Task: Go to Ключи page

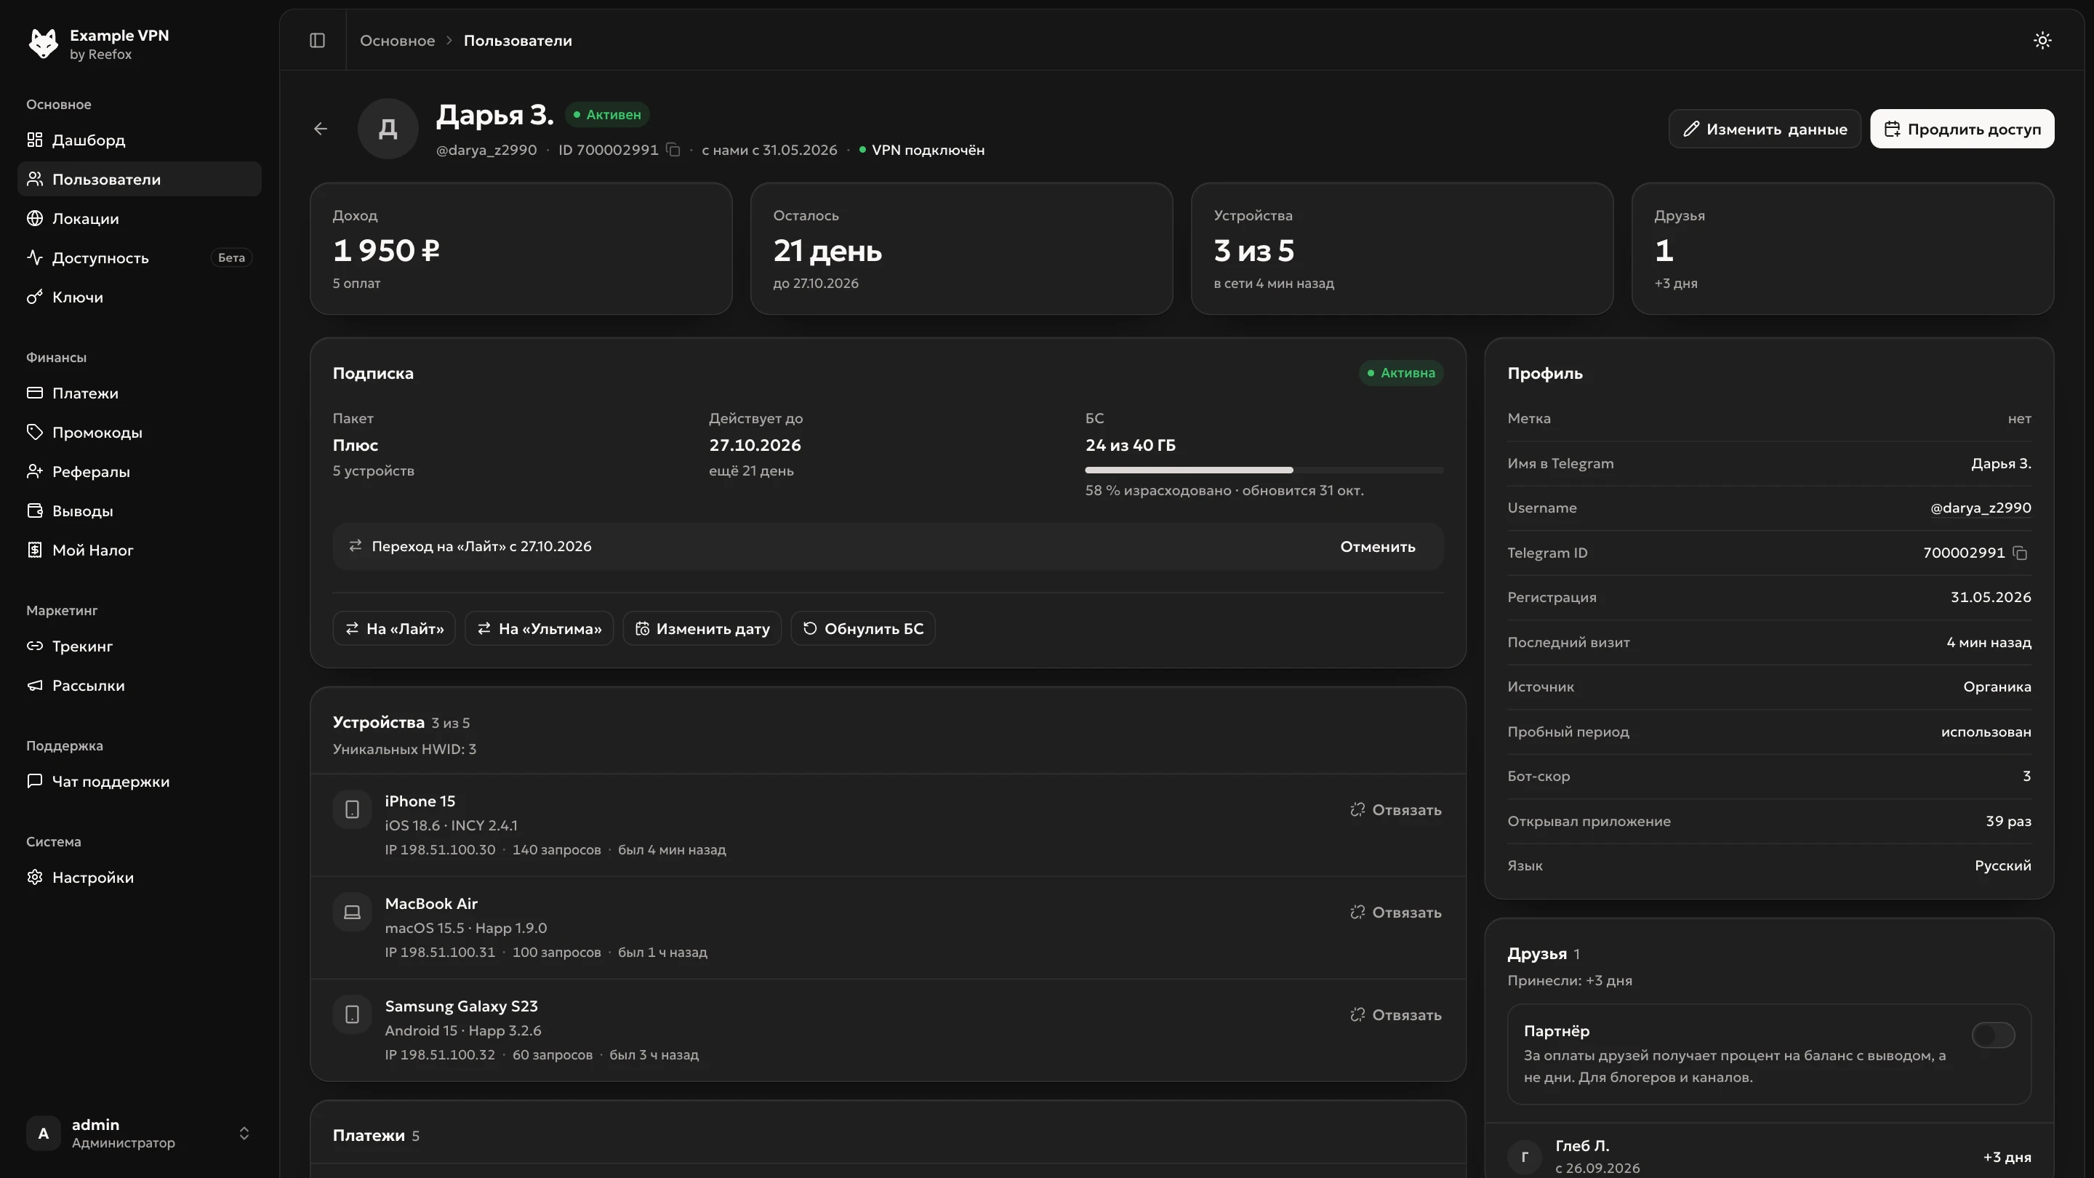Action: point(140,297)
